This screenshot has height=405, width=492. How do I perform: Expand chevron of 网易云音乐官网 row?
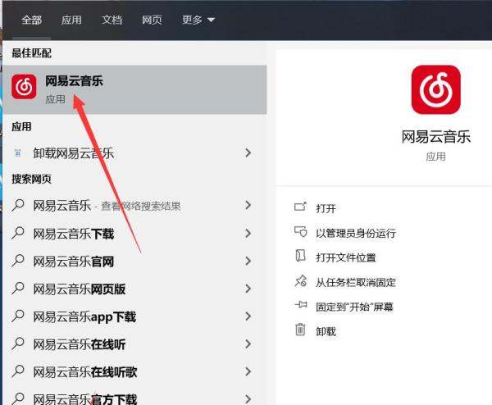(x=248, y=261)
